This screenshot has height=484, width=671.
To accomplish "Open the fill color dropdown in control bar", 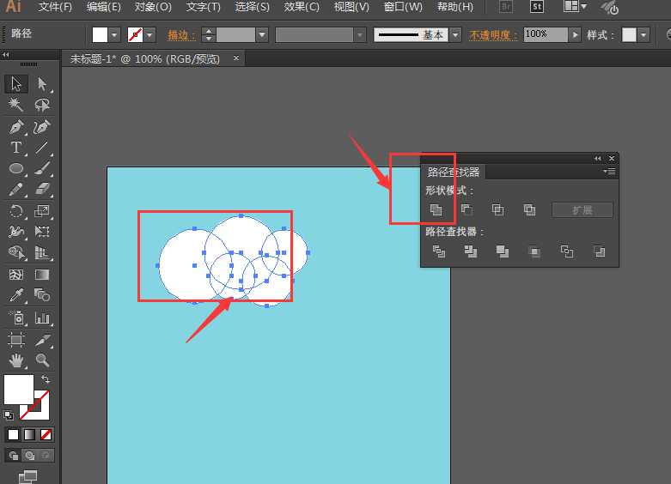I will point(114,35).
